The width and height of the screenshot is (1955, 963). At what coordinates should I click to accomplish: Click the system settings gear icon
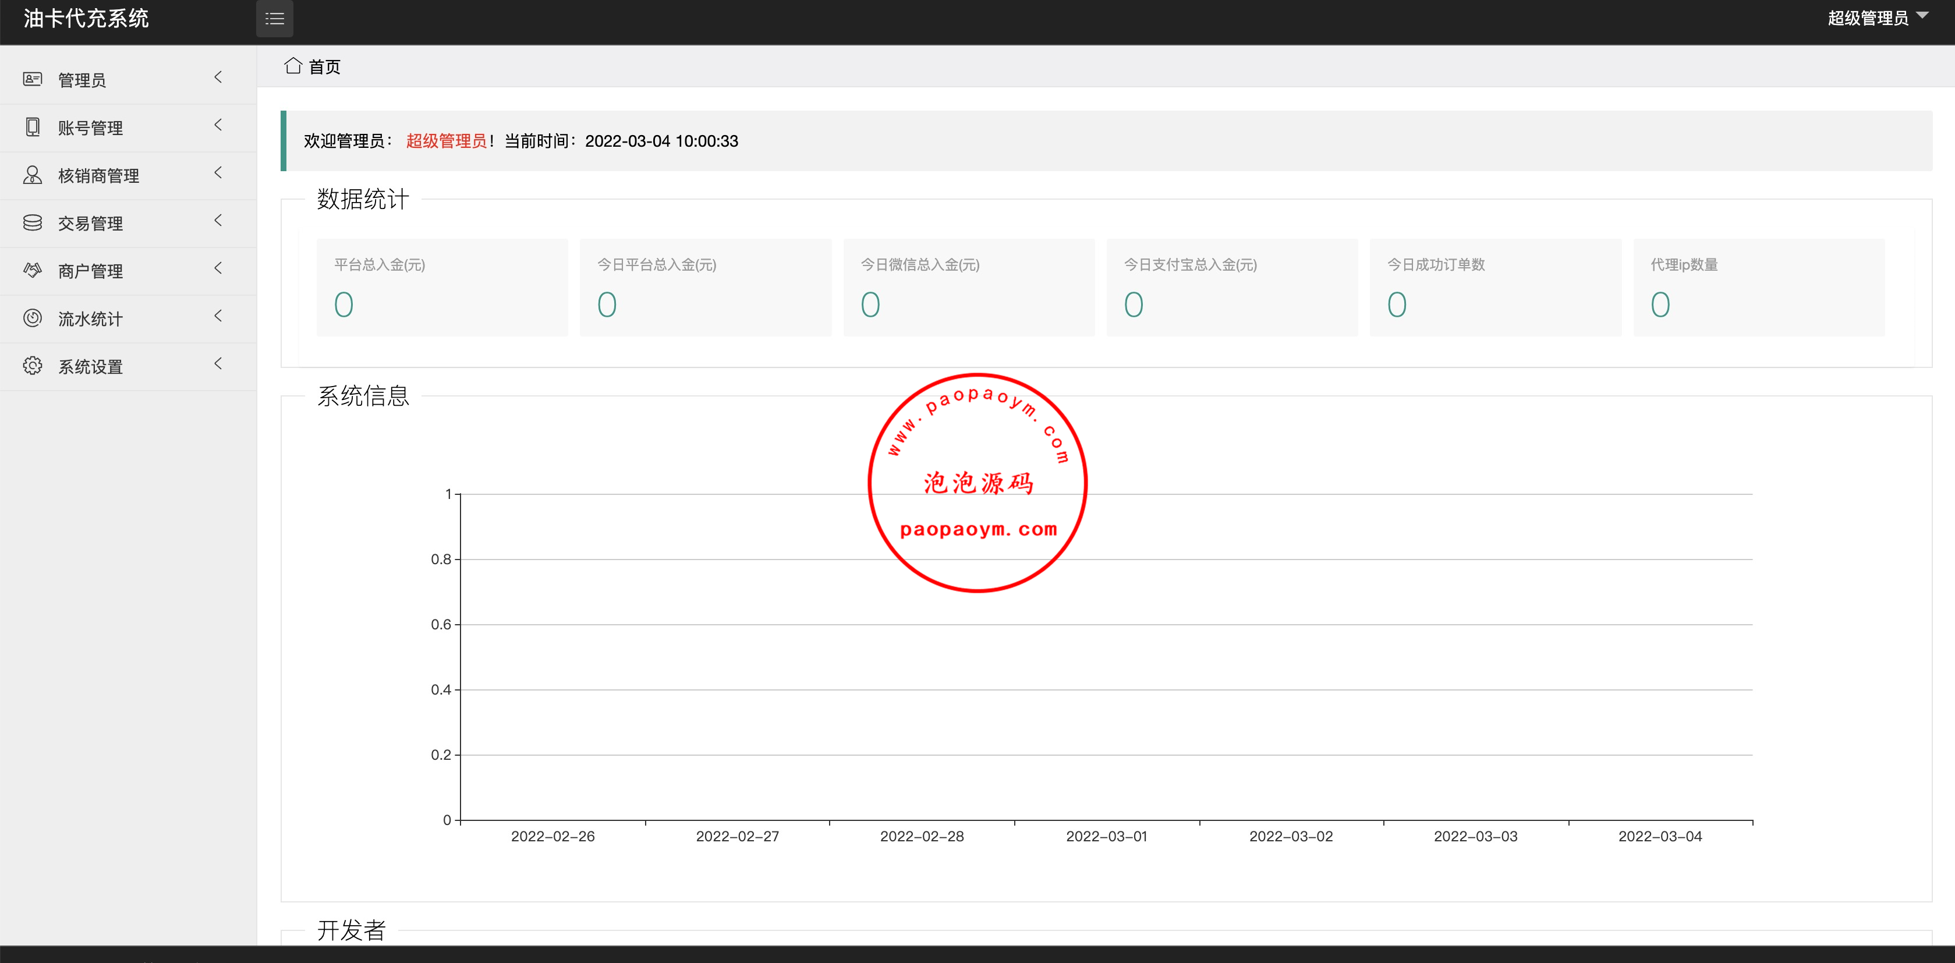[32, 366]
